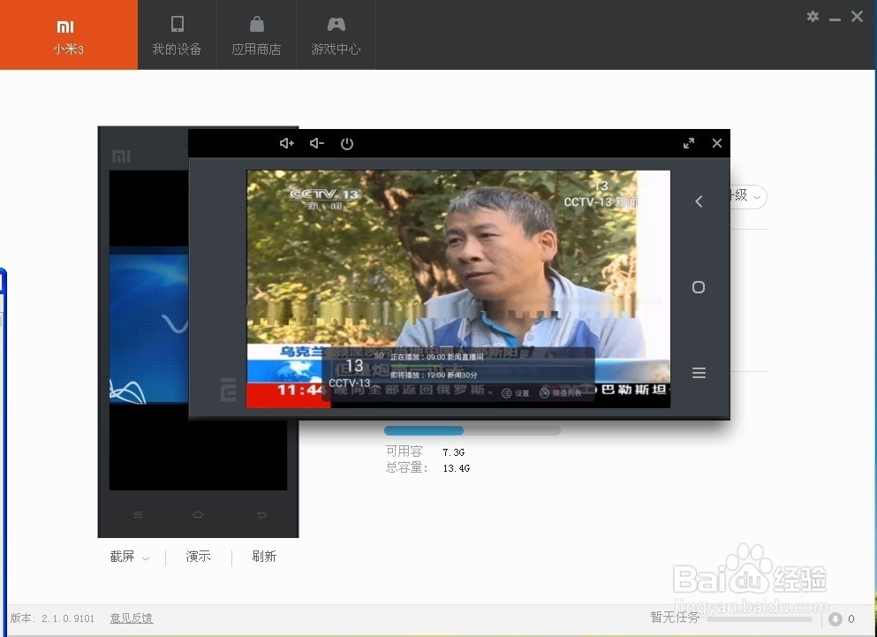Tap home key on phone preview
This screenshot has height=637, width=877.
click(198, 514)
